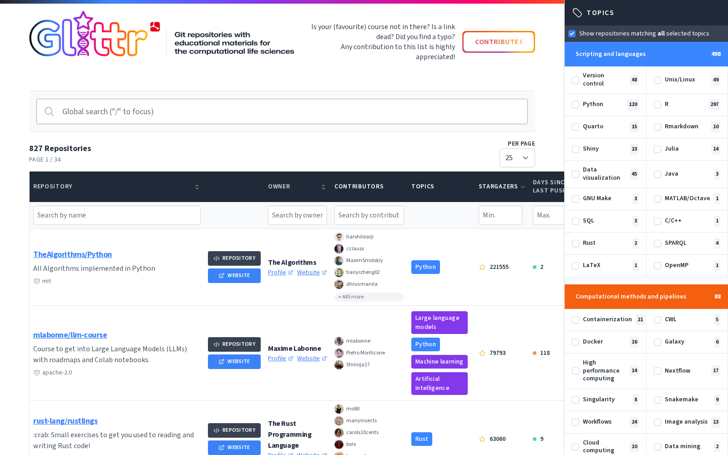This screenshot has height=455, width=728.
Task: Open TheAlgorithms owner Profile link
Action: [x=277, y=273]
